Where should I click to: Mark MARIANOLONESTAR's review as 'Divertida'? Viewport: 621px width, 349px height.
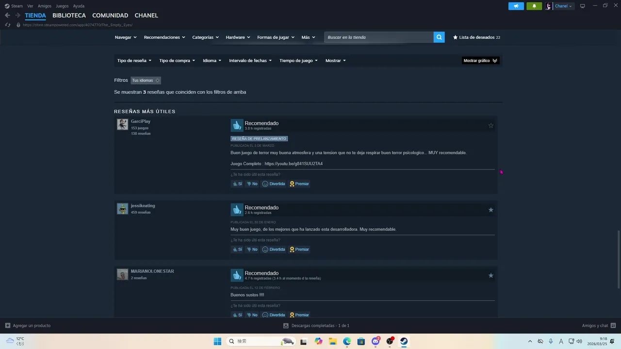(274, 315)
